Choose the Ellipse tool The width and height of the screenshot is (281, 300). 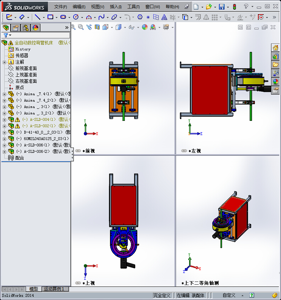coord(114,17)
